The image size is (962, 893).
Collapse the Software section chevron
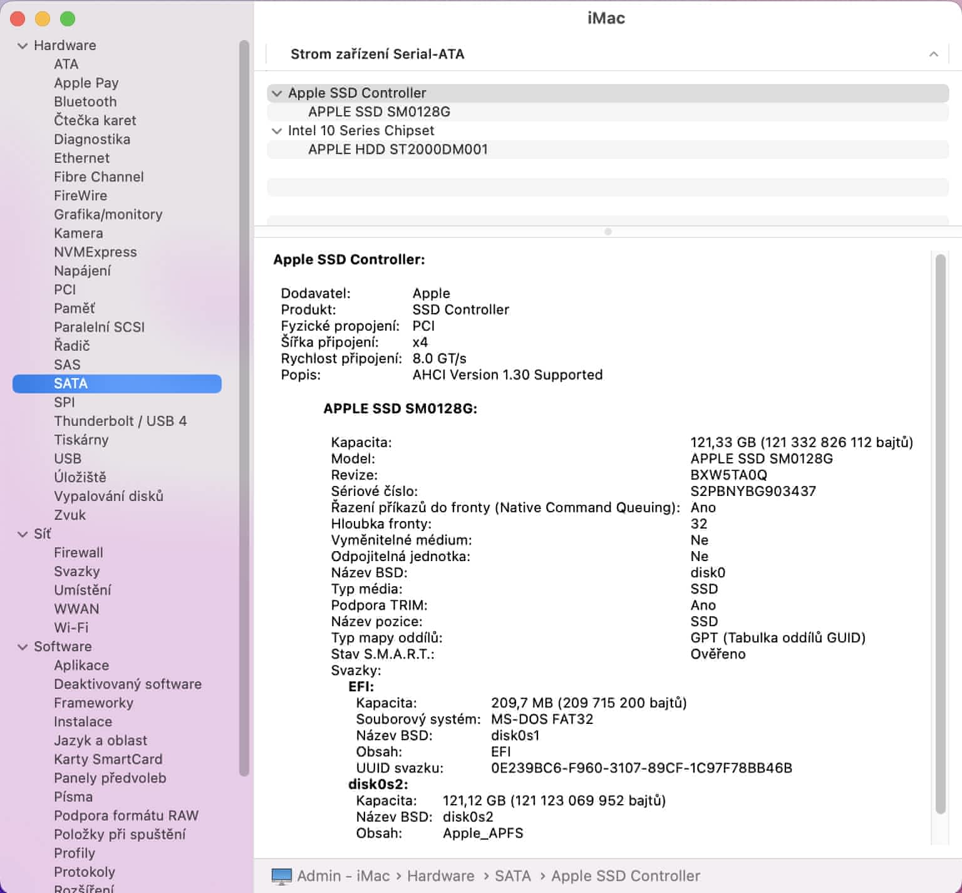point(23,647)
